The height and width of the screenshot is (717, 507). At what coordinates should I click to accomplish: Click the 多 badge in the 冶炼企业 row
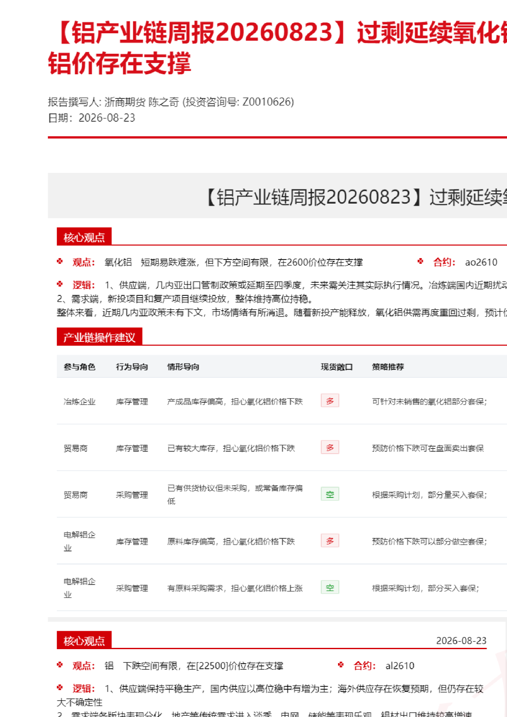(330, 401)
